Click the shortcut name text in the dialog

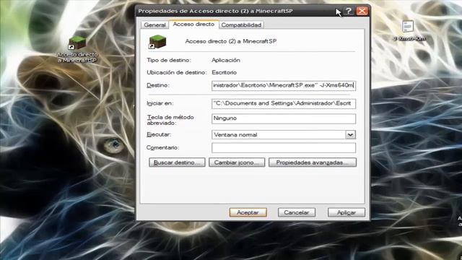[x=231, y=41]
